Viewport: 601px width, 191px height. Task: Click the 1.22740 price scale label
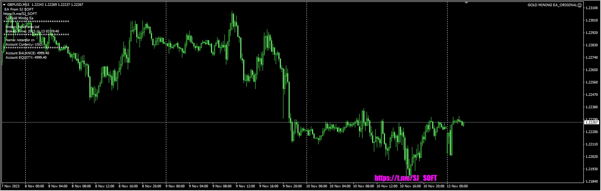point(592,58)
